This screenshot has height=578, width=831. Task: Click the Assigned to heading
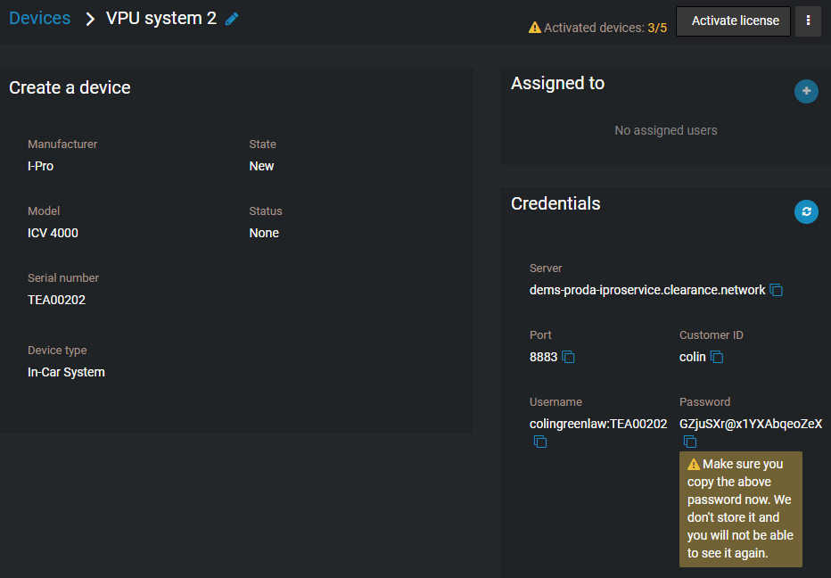click(x=557, y=83)
